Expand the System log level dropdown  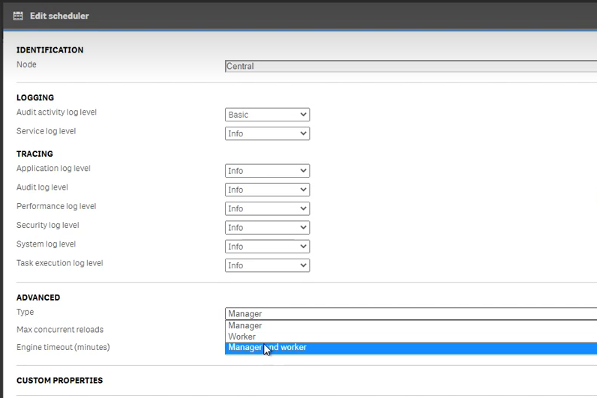click(267, 247)
